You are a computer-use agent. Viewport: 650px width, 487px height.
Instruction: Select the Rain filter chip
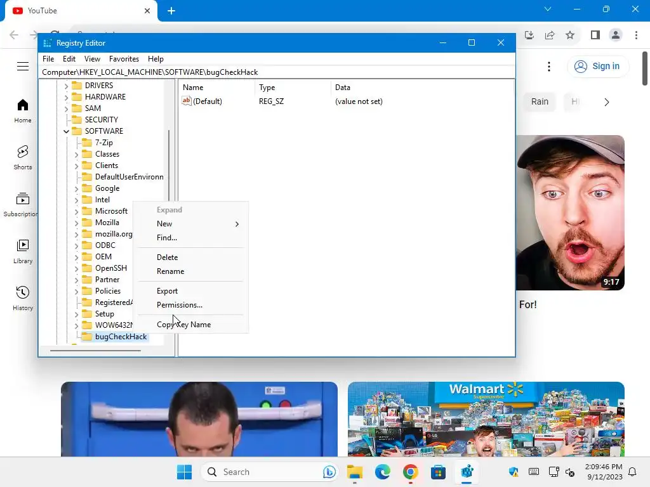click(540, 101)
